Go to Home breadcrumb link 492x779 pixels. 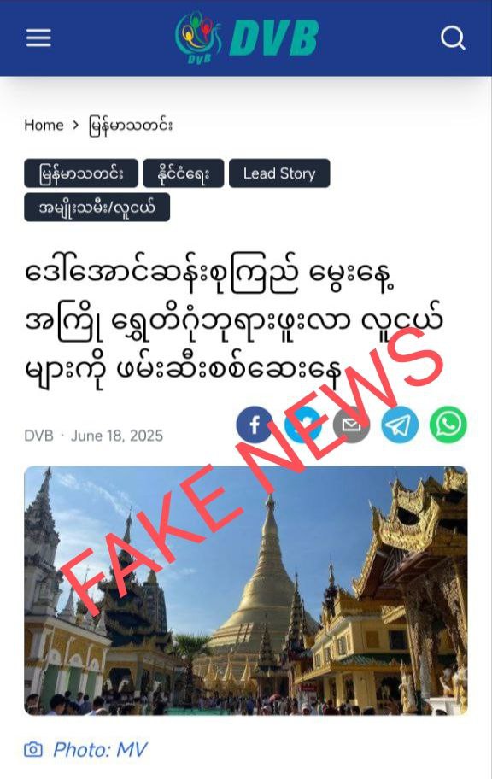click(44, 126)
